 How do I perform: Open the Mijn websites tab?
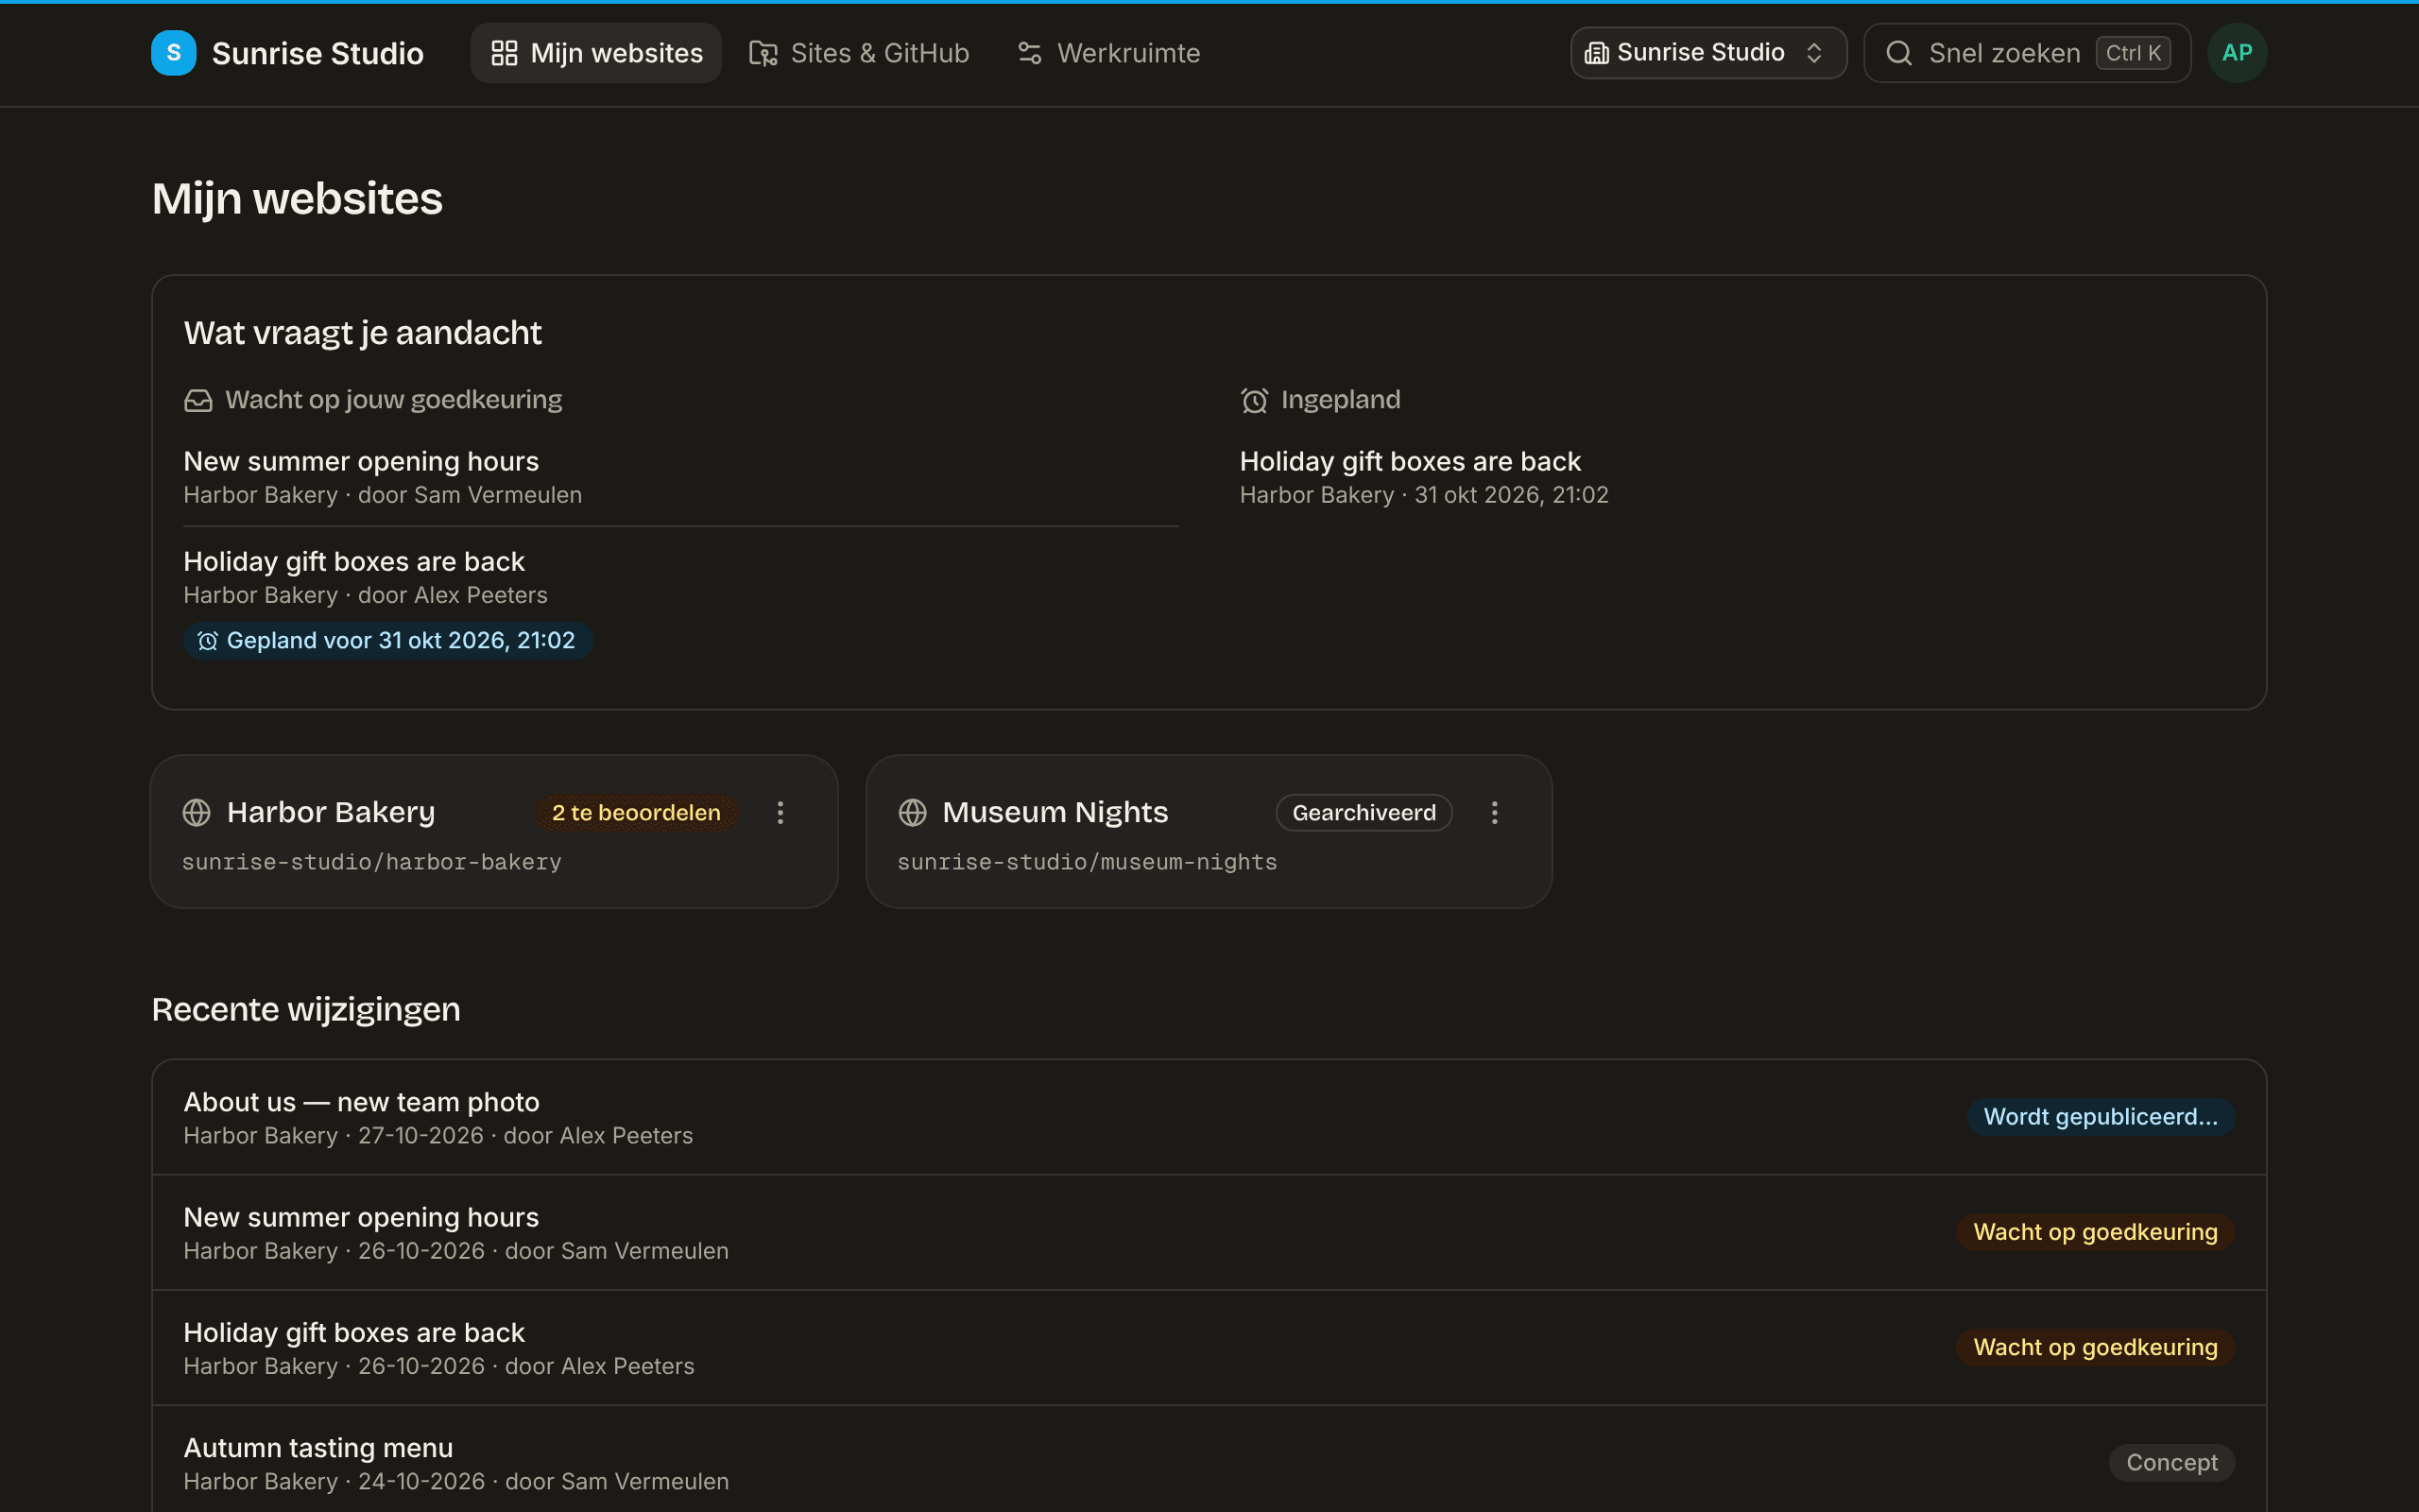tap(595, 53)
